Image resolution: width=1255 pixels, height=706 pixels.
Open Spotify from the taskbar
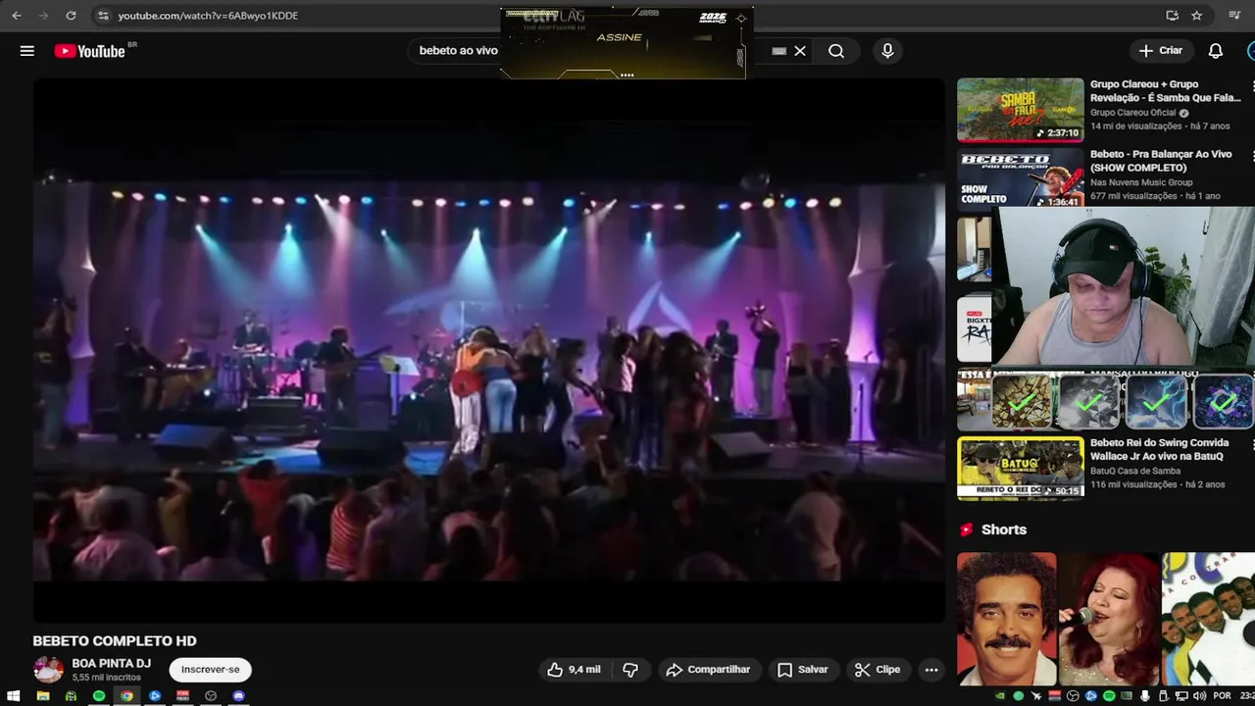(x=99, y=696)
